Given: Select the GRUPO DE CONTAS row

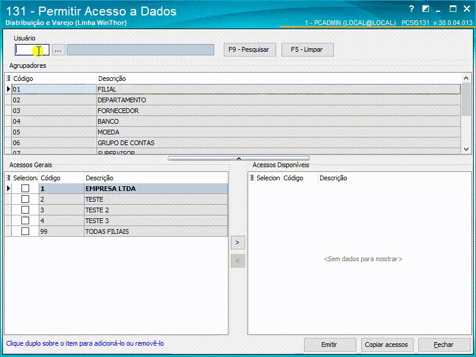Looking at the screenshot, I should click(233, 143).
